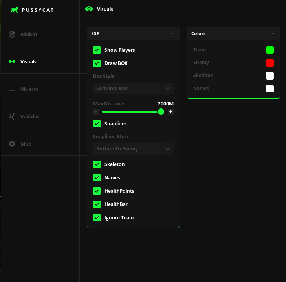Image resolution: width=286 pixels, height=282 pixels.
Task: Click plus button to increase Max Distance
Action: 170,112
